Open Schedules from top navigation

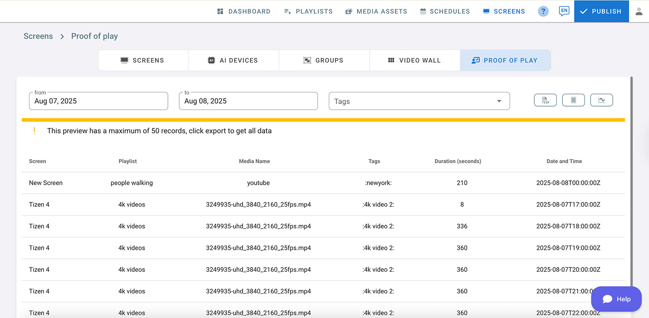click(x=445, y=12)
